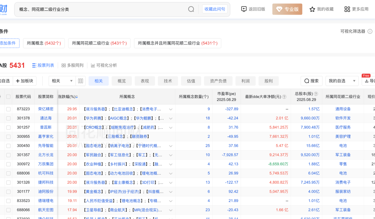
Task: Click 液冷服务器 concept tag in 荣亿精密 row
Action: tap(95, 109)
